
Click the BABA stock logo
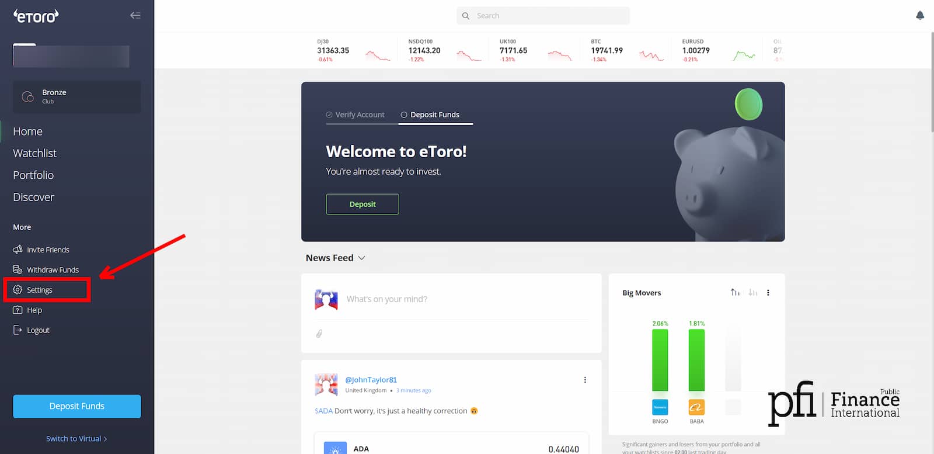pyautogui.click(x=696, y=407)
